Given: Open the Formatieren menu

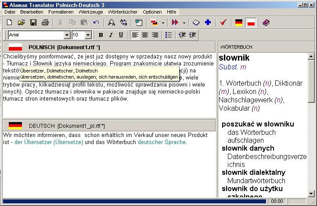Looking at the screenshot, I should tap(61, 12).
